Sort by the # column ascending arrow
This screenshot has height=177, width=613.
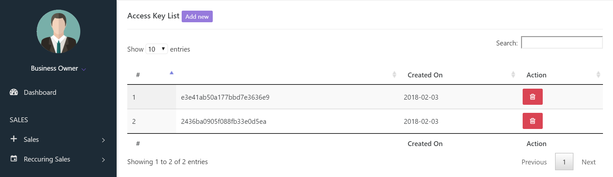pyautogui.click(x=172, y=73)
